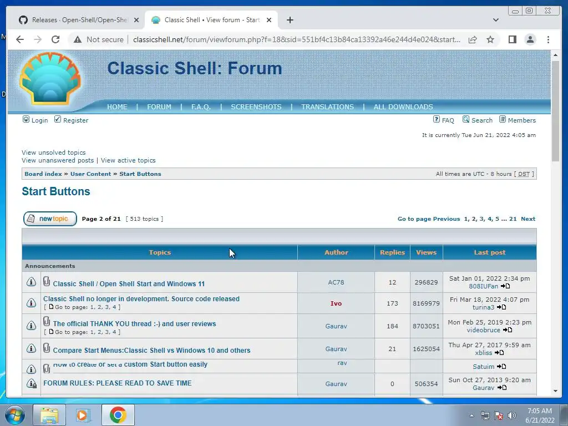Switch to the Releases Open-Shell tab
This screenshot has width=568, height=426.
[x=79, y=20]
